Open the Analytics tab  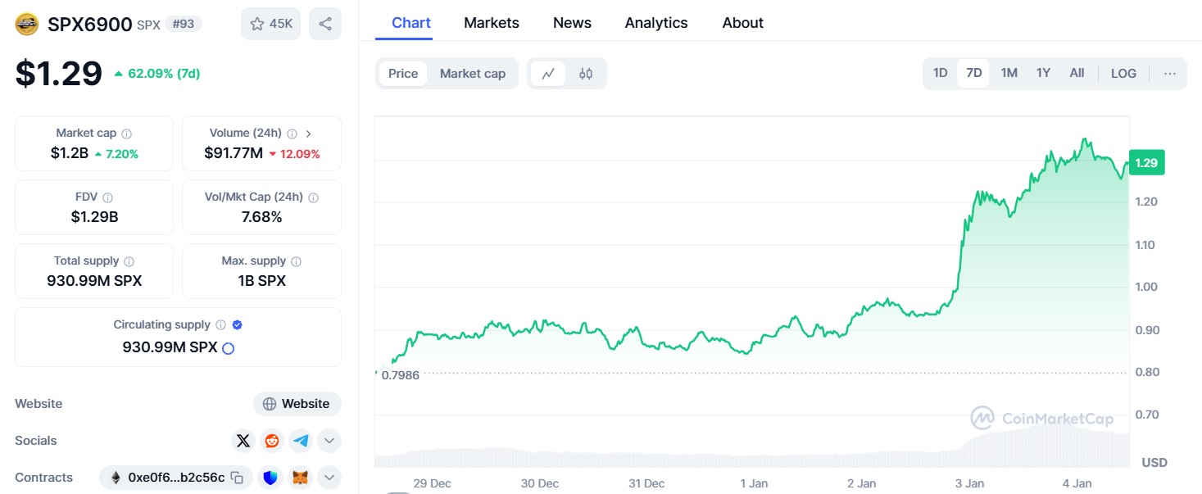(656, 23)
